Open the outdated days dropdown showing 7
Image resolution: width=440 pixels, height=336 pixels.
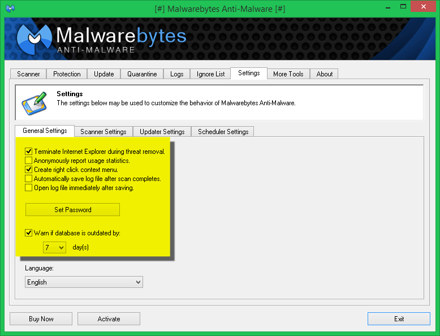(54, 248)
